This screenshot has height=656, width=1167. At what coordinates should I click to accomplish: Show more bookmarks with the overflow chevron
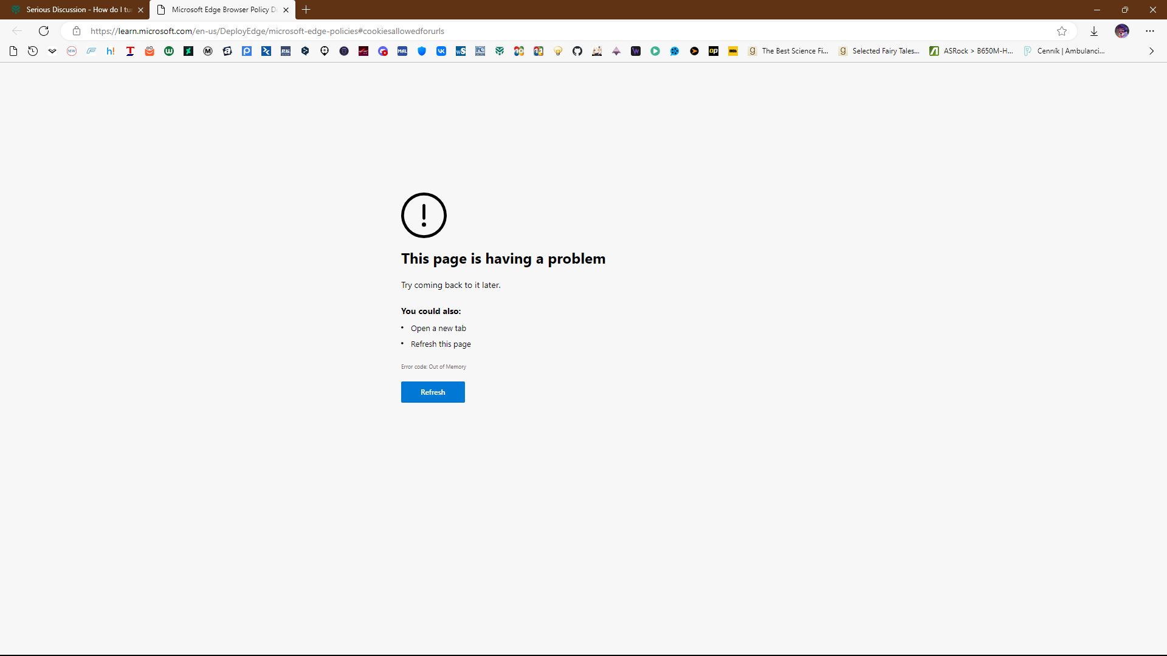click(x=1151, y=51)
